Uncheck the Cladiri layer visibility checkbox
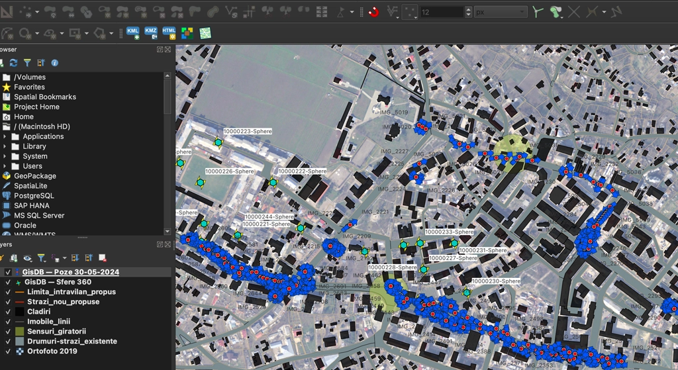The height and width of the screenshot is (370, 678). [x=8, y=312]
